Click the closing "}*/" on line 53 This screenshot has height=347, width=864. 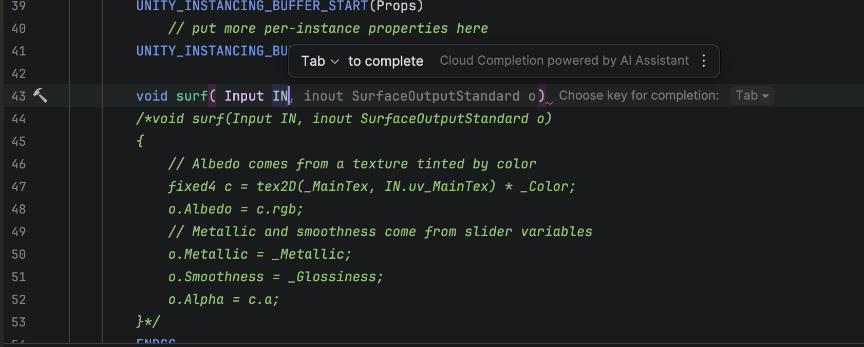tap(148, 322)
